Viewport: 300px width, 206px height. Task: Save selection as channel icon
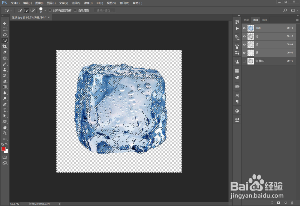[279, 203]
